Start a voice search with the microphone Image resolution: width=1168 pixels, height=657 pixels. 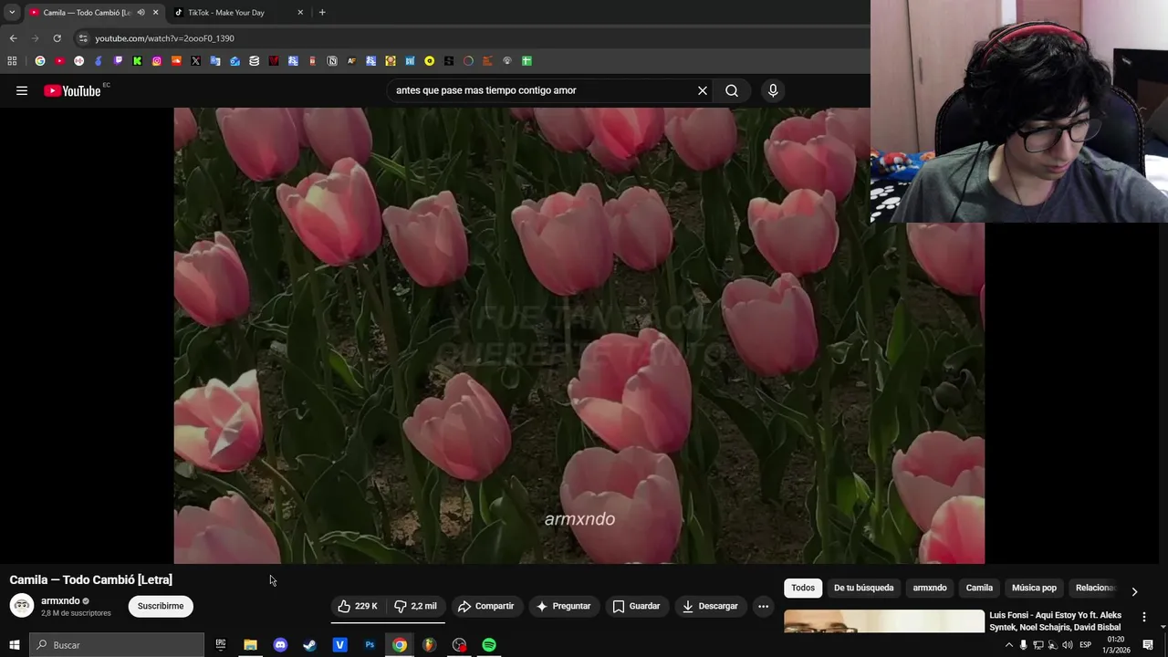[773, 90]
